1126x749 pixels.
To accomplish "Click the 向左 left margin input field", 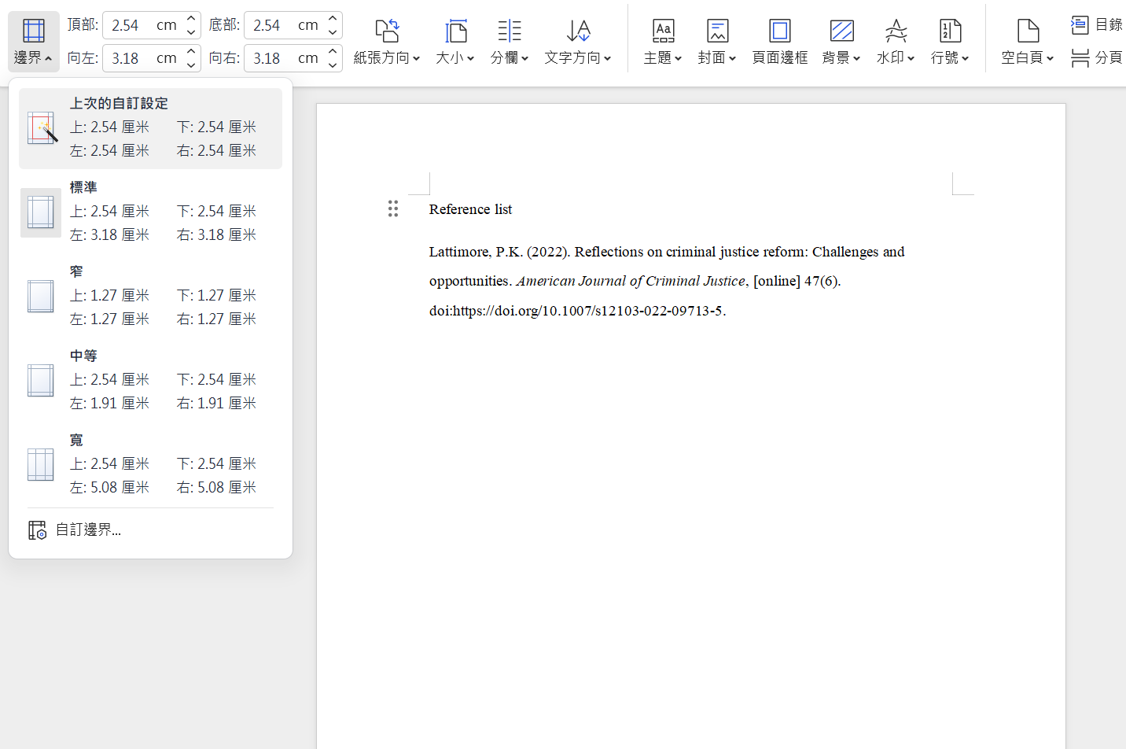I will coord(142,58).
